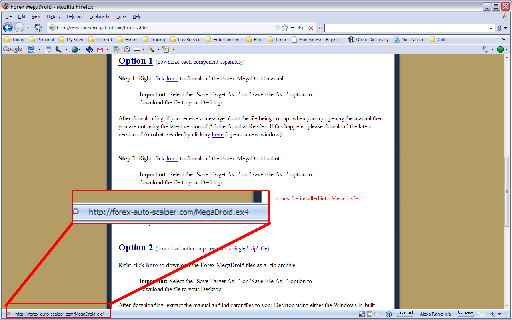Click the circled Q icon in status bar
Image resolution: width=512 pixels, height=320 pixels.
click(388, 314)
